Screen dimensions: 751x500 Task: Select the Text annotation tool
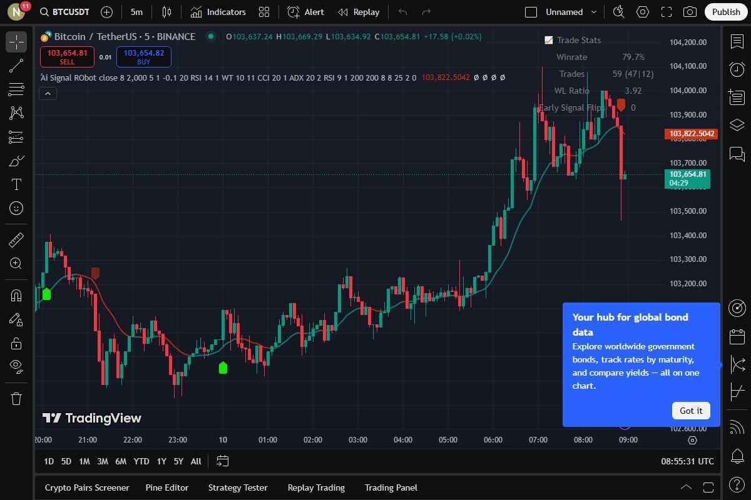(x=16, y=184)
